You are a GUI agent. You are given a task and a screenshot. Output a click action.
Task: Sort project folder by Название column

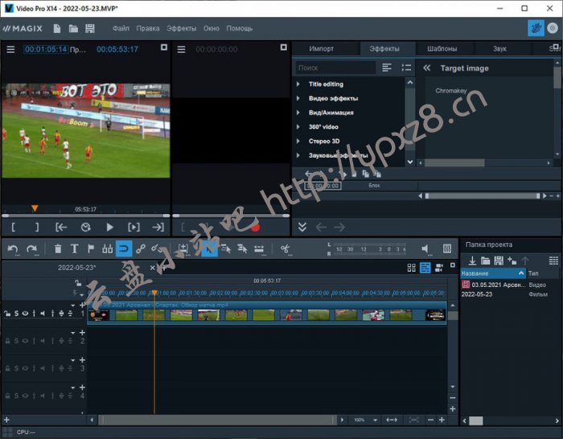point(492,273)
